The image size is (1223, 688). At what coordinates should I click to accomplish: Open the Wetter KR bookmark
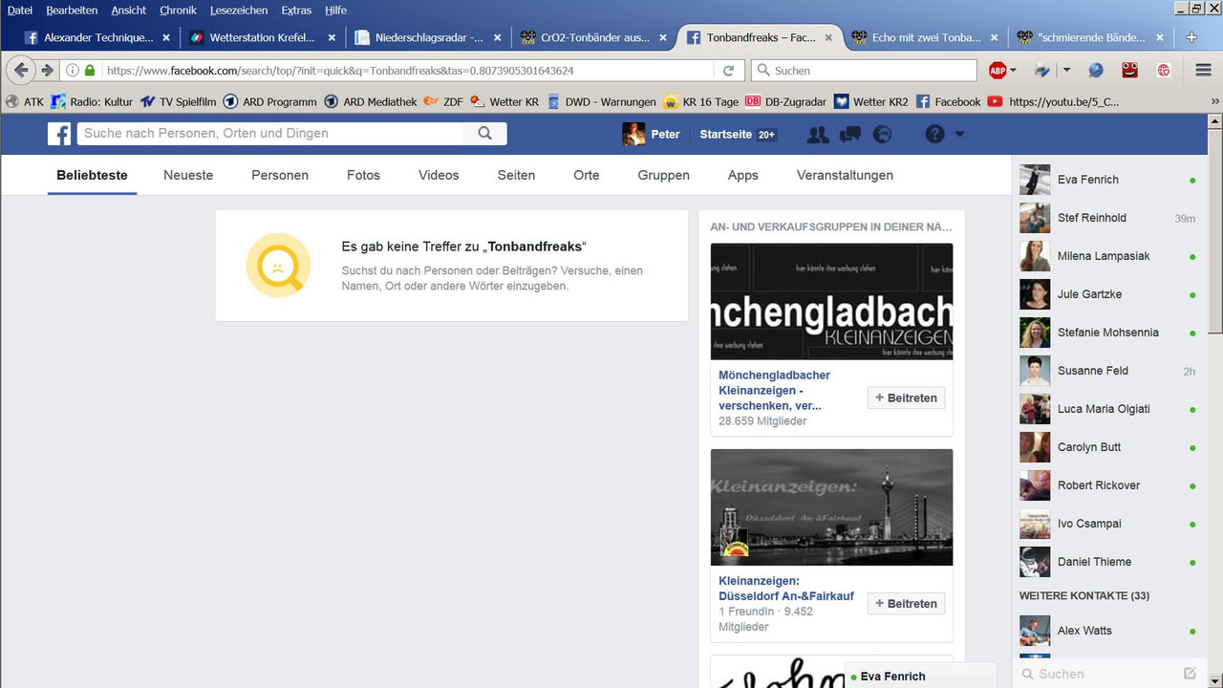[x=504, y=101]
